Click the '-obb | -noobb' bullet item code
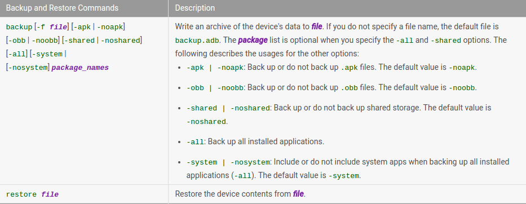This screenshot has width=526, height=204. click(215, 88)
